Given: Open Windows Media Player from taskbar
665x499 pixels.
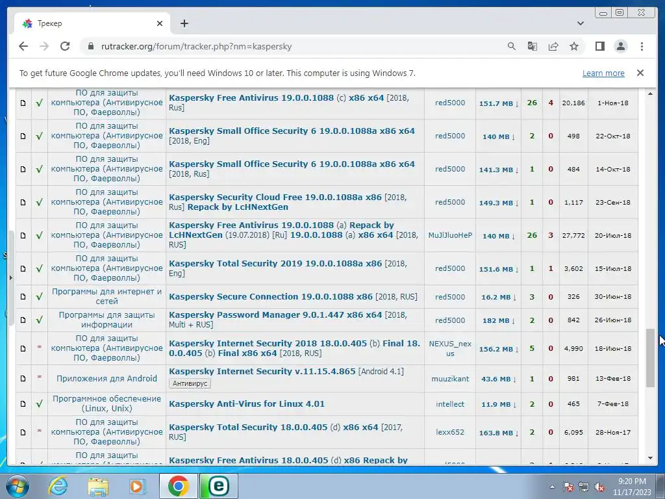Looking at the screenshot, I should (x=138, y=486).
